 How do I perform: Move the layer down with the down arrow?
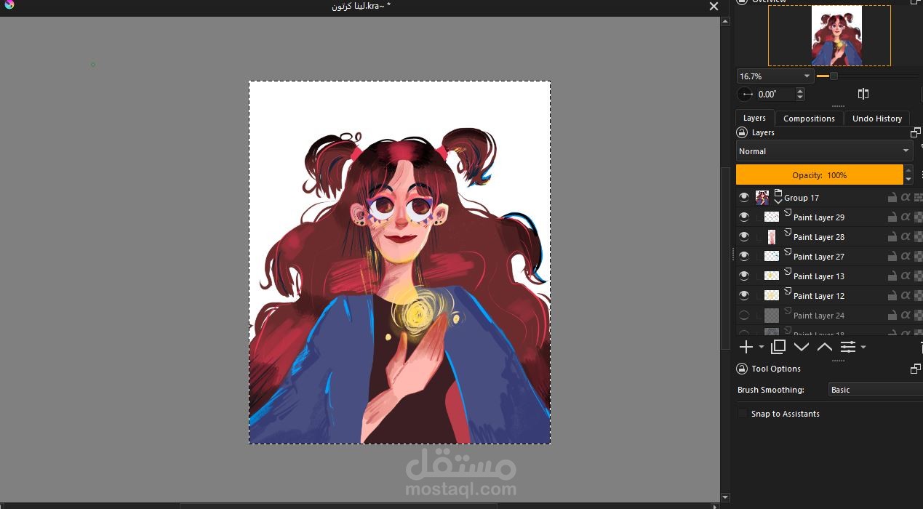coord(802,347)
